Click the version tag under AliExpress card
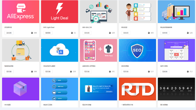 point(9,33)
